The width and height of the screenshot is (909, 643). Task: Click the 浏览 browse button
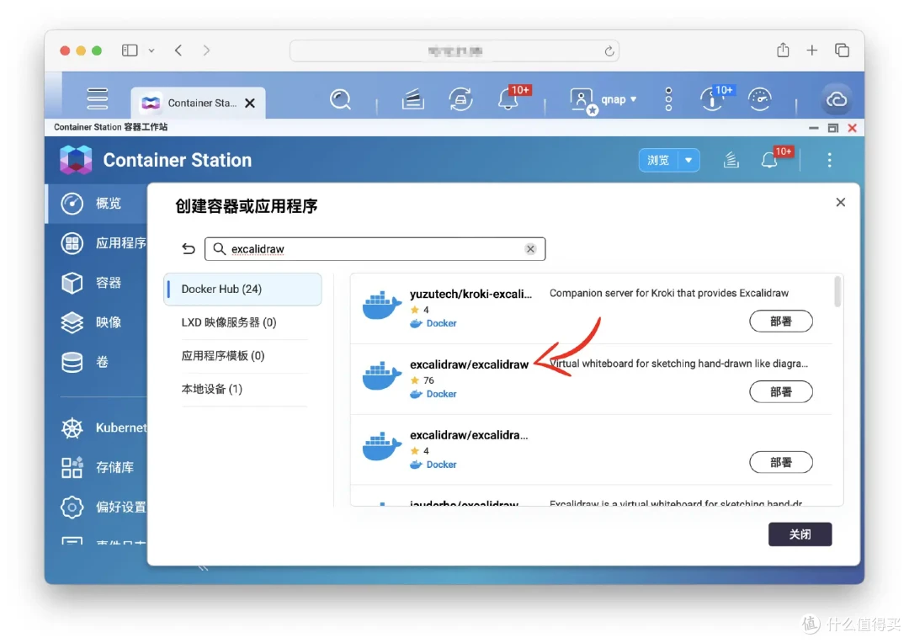click(x=658, y=160)
